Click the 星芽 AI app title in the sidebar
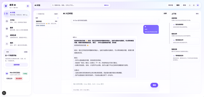Screen dimensions: 204x97 [12, 5]
